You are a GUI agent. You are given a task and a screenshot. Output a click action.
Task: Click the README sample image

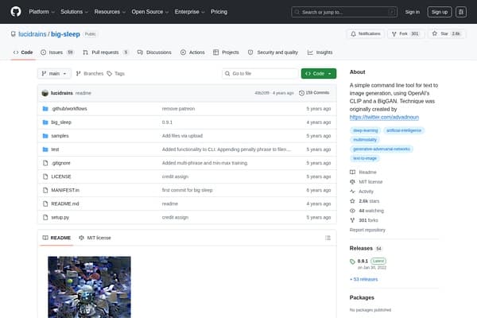pyautogui.click(x=89, y=287)
